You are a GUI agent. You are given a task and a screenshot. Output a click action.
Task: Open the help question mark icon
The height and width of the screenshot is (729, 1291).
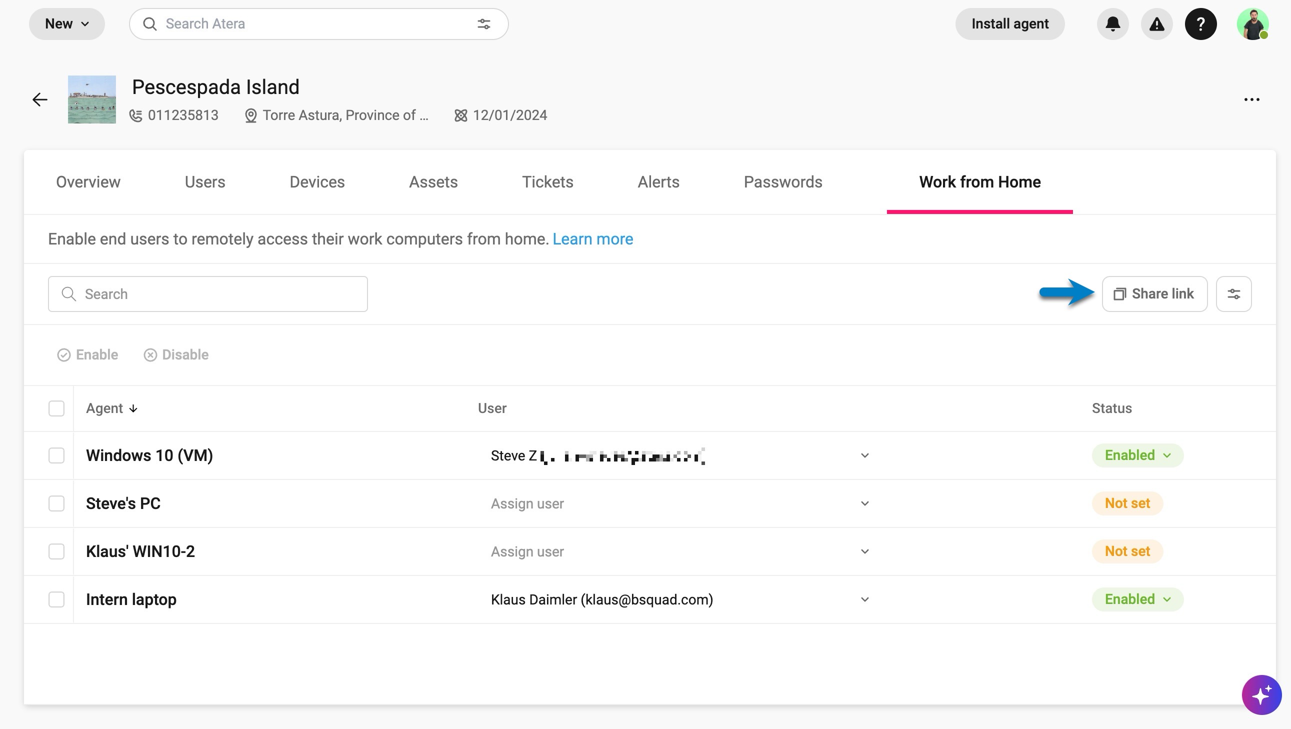point(1201,24)
